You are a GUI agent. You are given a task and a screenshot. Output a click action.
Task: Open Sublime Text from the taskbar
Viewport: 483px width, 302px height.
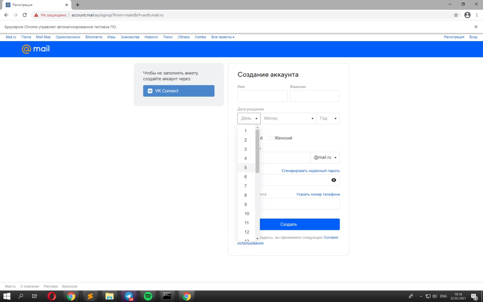[x=90, y=296]
